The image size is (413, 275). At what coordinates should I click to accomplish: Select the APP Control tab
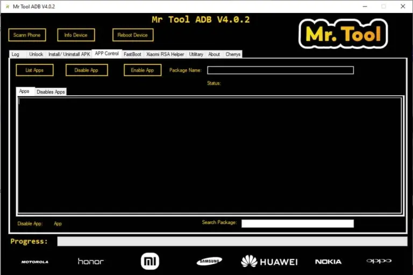tap(106, 53)
